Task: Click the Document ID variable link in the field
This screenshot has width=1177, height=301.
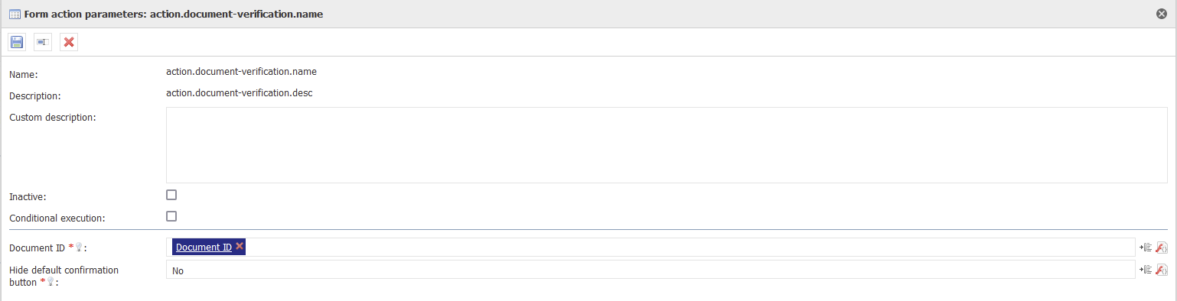Action: coord(204,247)
